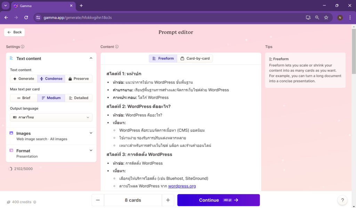
Task: Increase the number of cards
Action: pos(168,200)
